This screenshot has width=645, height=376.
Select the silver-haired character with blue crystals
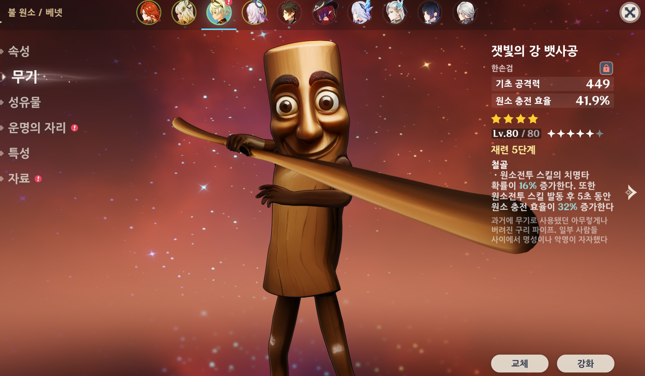pyautogui.click(x=360, y=12)
